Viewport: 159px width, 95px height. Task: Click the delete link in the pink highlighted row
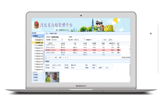pyautogui.click(x=118, y=50)
